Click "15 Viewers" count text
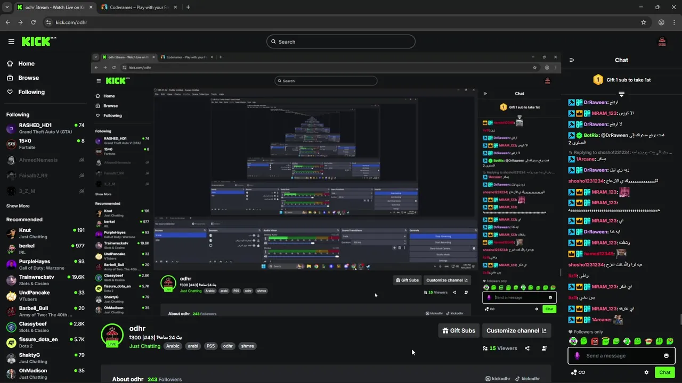The image size is (682, 383). (x=503, y=348)
